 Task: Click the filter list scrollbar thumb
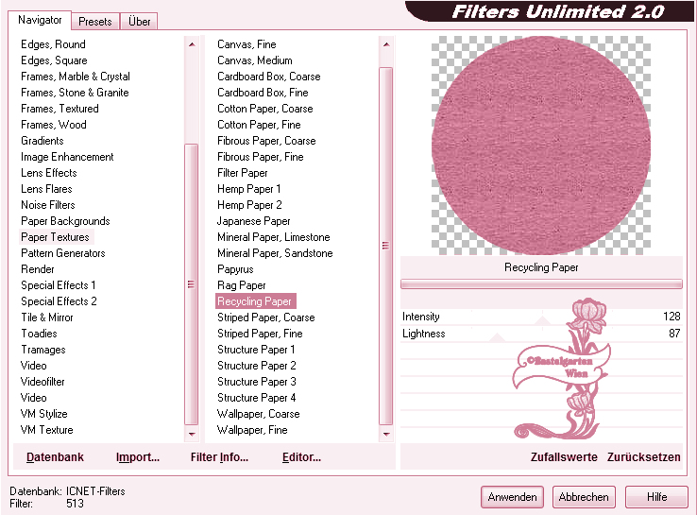pyautogui.click(x=386, y=246)
